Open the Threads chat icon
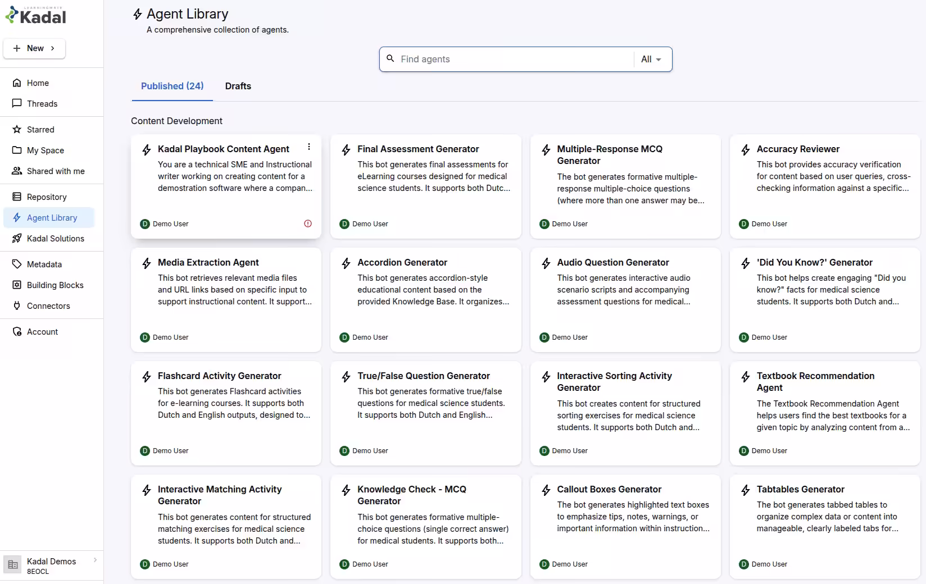The width and height of the screenshot is (926, 584). click(17, 104)
